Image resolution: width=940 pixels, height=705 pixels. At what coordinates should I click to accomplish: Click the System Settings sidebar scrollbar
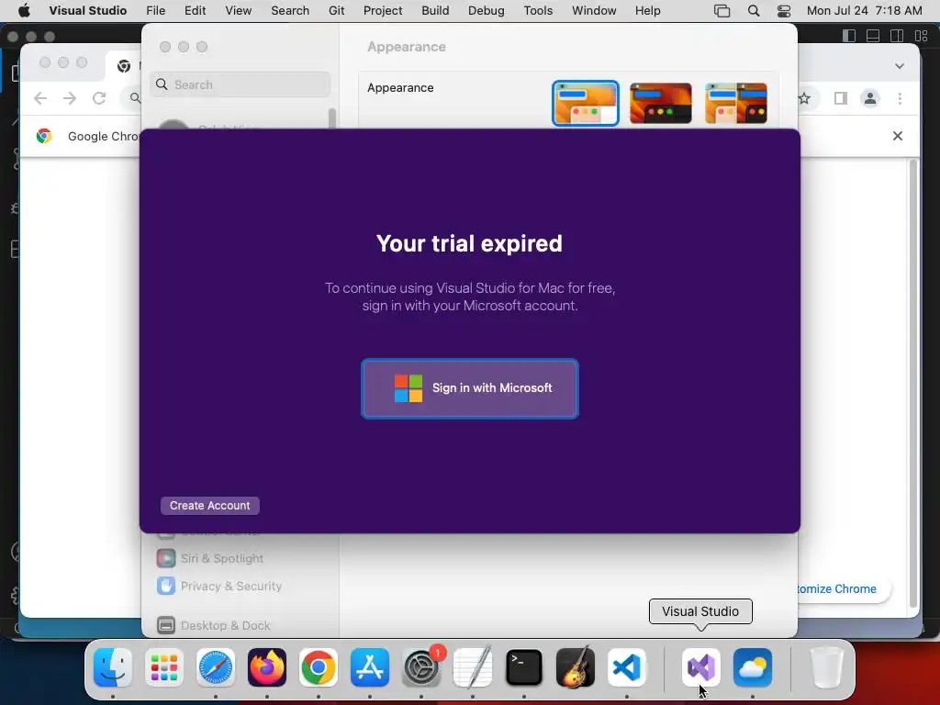click(x=332, y=118)
